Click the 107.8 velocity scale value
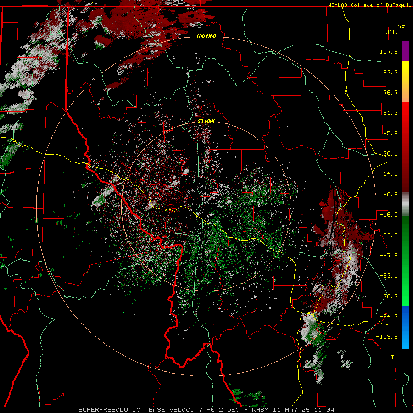Viewport: 413px width, 413px height. coord(389,51)
